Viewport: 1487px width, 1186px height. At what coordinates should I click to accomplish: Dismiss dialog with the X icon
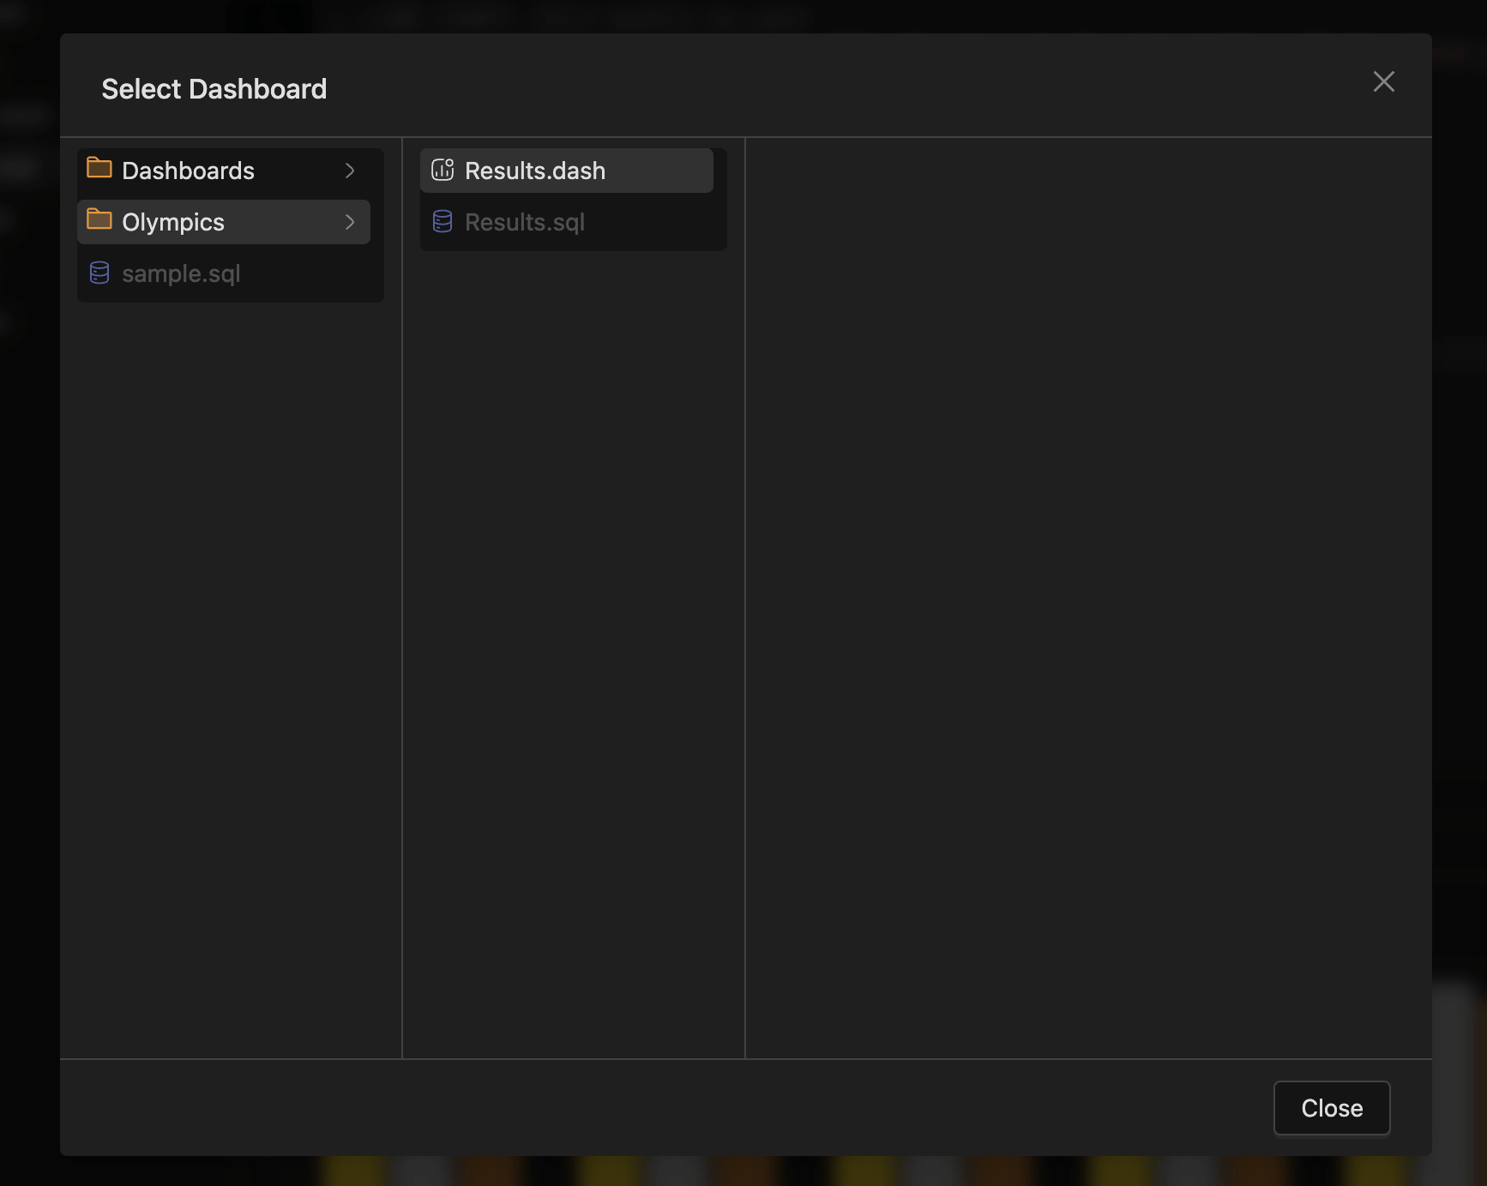click(x=1383, y=81)
